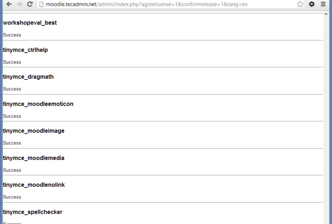
Task: Select the tinymce_moodlemedia heading
Action: 34,158
